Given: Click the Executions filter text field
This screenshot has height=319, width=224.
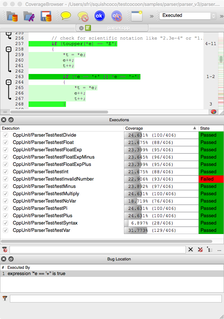Looking at the screenshot, I should pyautogui.click(x=98, y=249).
